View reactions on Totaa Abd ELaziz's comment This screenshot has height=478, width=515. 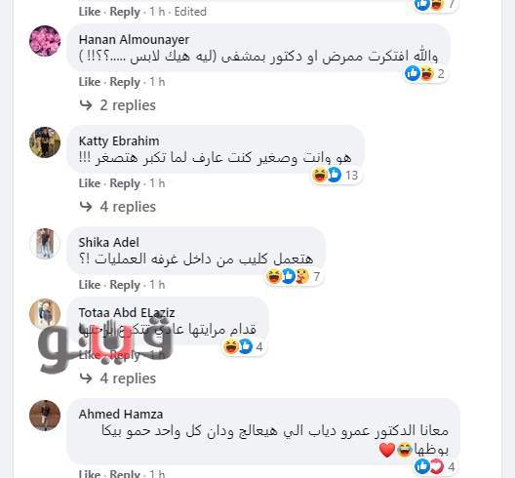coord(244,346)
